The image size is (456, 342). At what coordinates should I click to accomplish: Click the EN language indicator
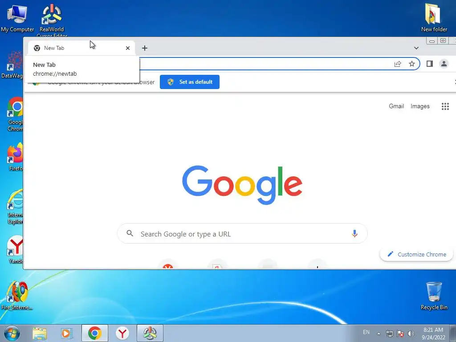(x=366, y=332)
